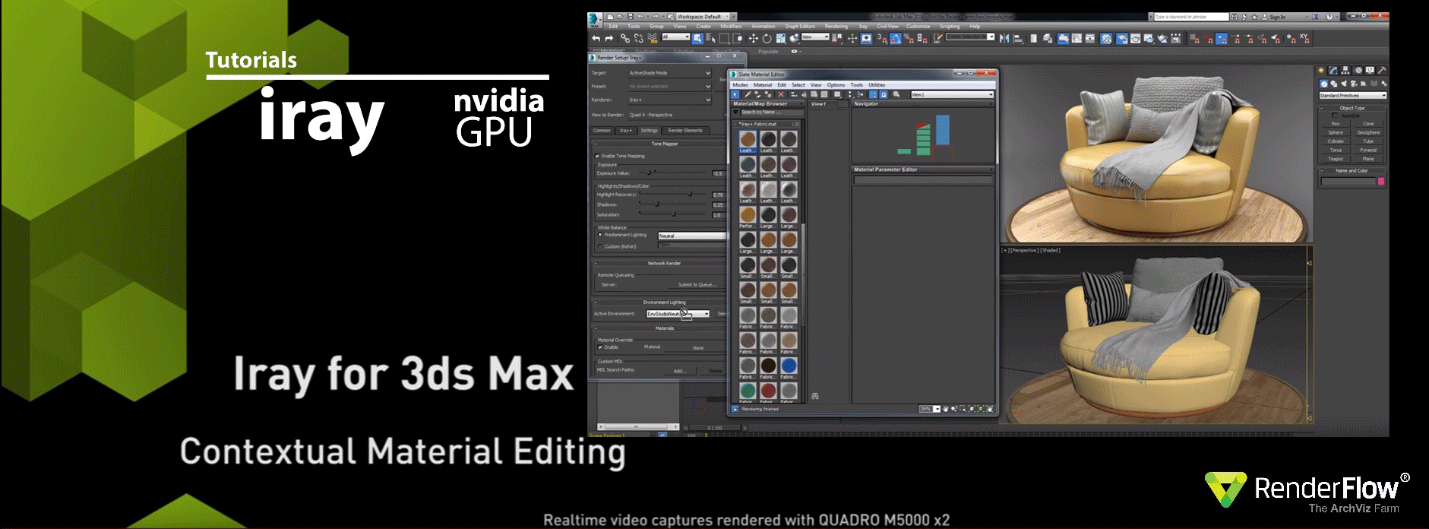
Task: Click the Undo arrow in main toolbar
Action: (x=596, y=39)
